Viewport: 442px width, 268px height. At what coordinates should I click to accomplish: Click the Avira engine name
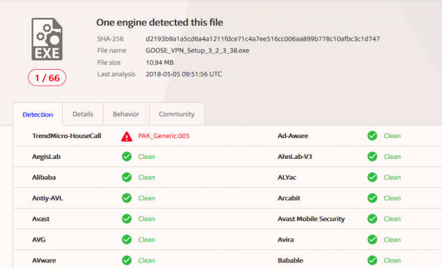(285, 240)
